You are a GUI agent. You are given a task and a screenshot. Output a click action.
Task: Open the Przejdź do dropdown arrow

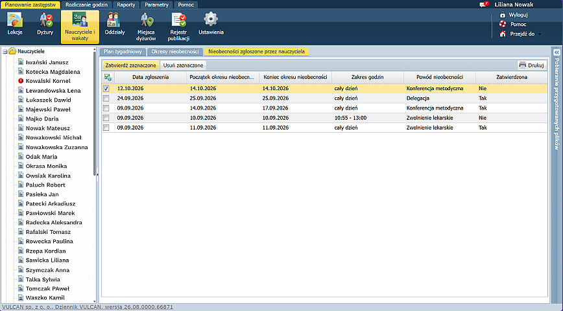pos(539,34)
